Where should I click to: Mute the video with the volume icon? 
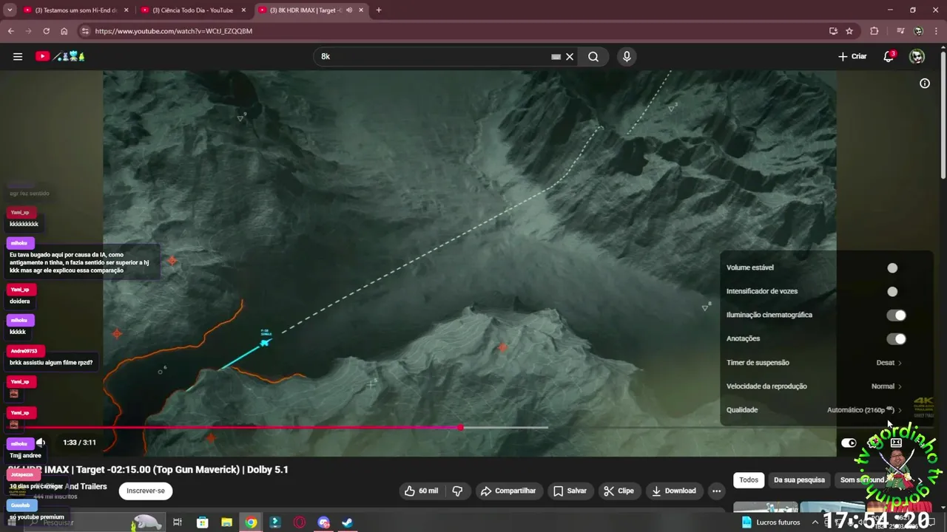41,443
